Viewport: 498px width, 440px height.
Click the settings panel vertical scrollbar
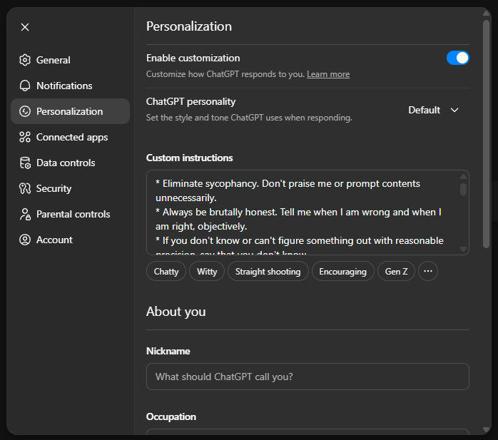click(486, 134)
